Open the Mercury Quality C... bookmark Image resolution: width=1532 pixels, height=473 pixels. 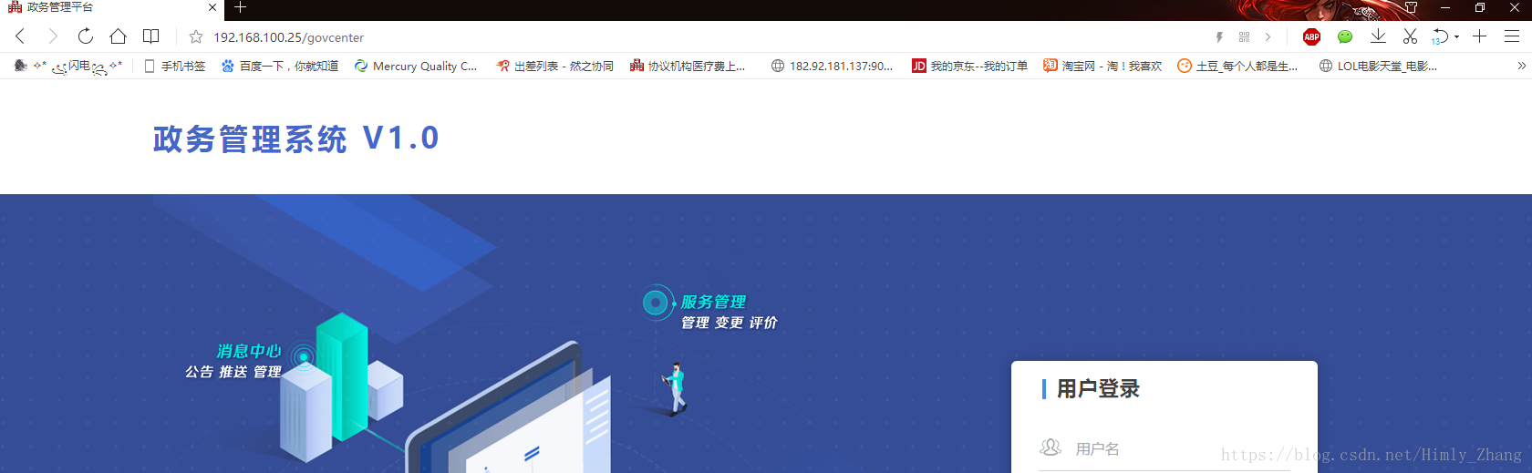(x=416, y=66)
